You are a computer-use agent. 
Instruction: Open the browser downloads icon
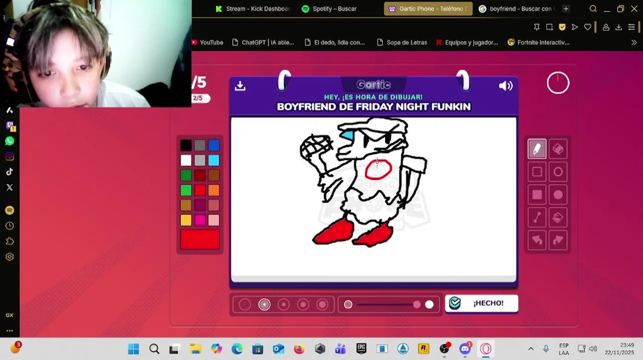[618, 27]
